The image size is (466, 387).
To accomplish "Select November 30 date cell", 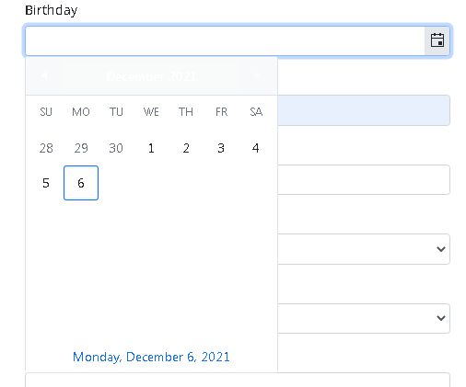I will click(x=116, y=148).
